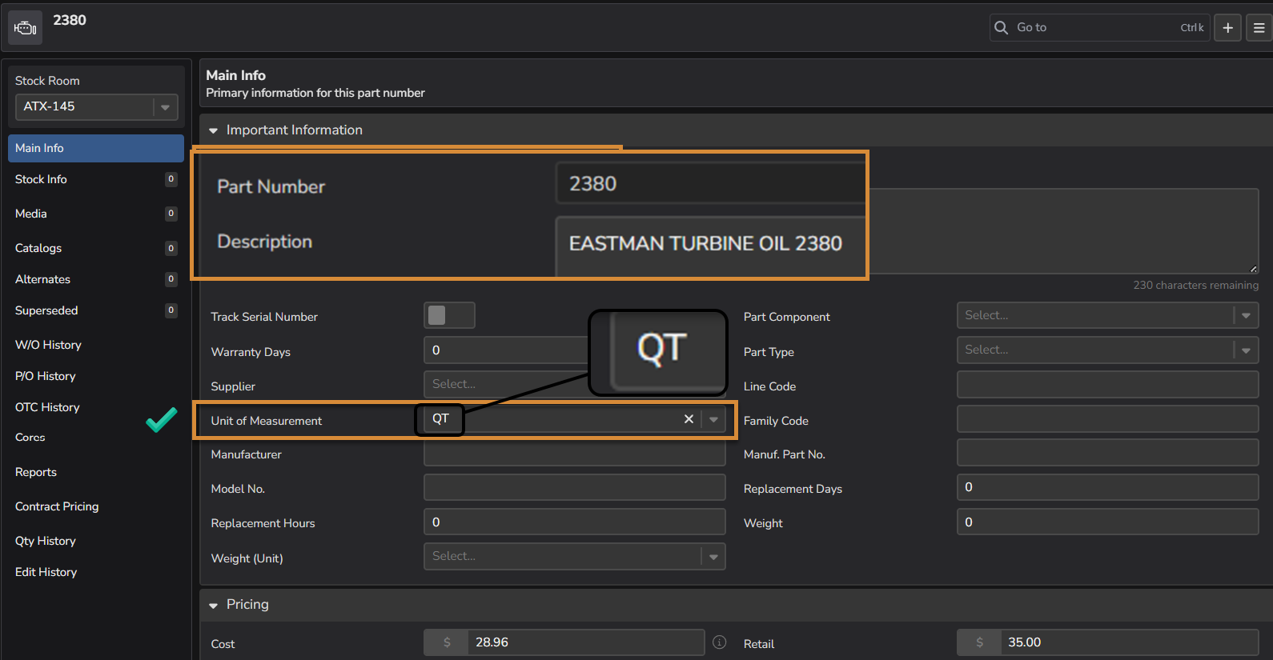The height and width of the screenshot is (660, 1273).
Task: Go to the Alternates section
Action: (x=42, y=279)
